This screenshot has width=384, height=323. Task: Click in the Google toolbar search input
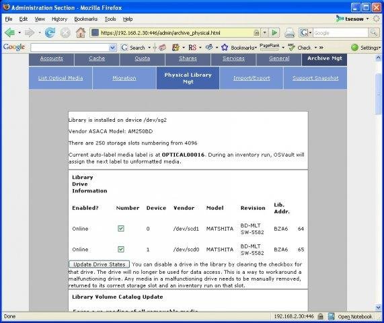tap(70, 48)
